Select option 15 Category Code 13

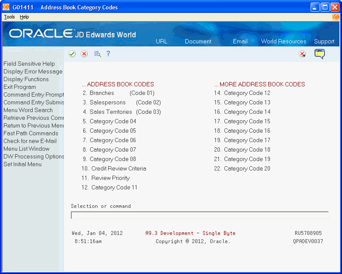tap(242, 102)
